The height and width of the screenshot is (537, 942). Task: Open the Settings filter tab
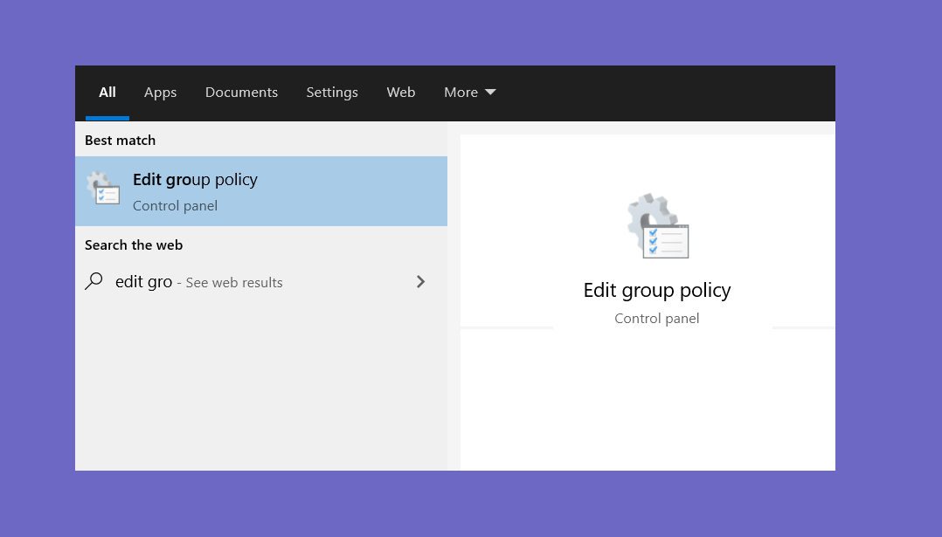(332, 92)
